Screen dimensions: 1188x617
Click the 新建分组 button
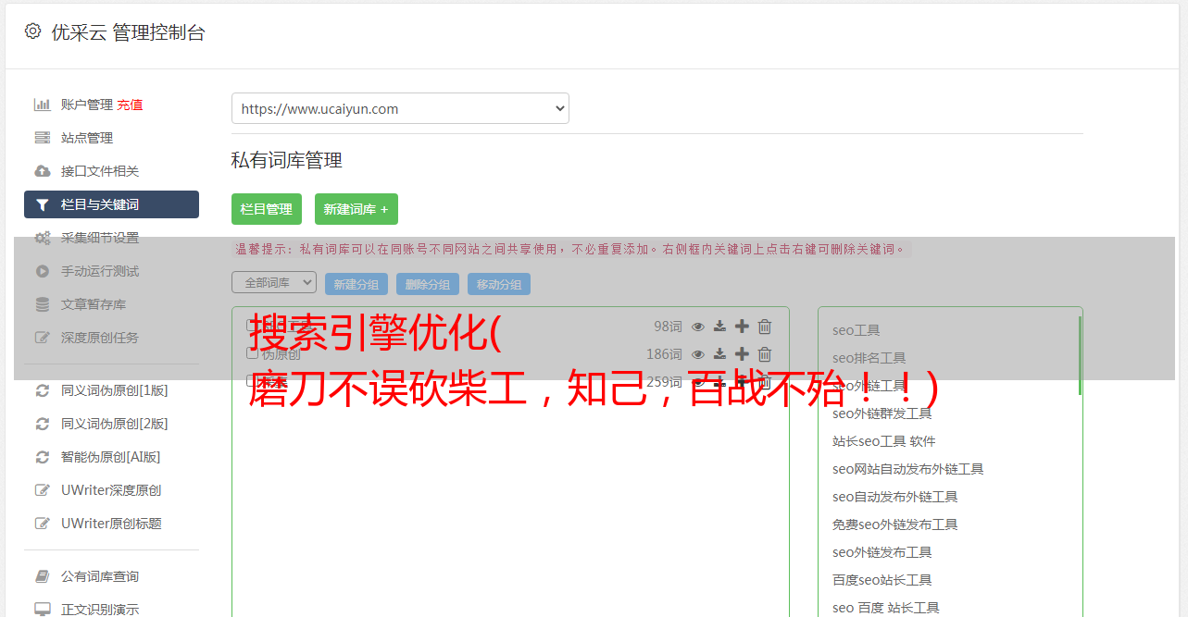pos(356,285)
